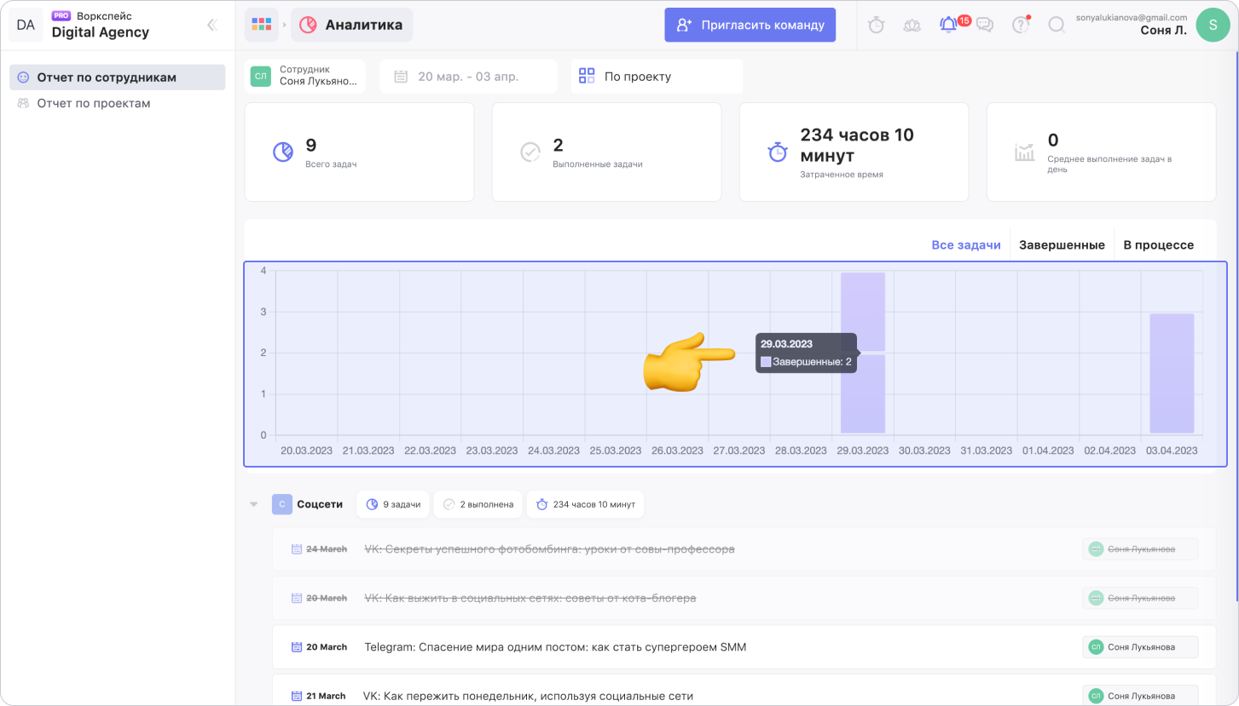The height and width of the screenshot is (706, 1239).
Task: Open the Сотрудник employee selector
Action: (304, 77)
